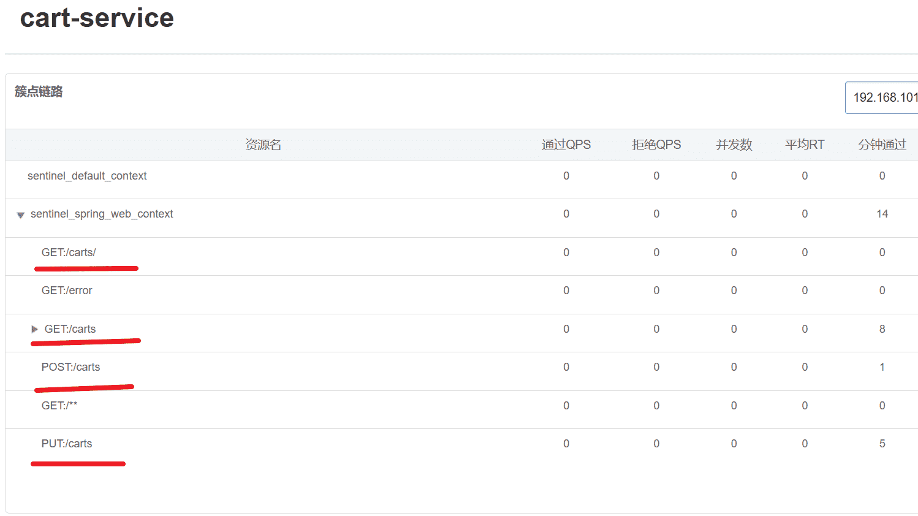Click the GET:/** resource name
This screenshot has height=516, width=918.
[x=59, y=406]
